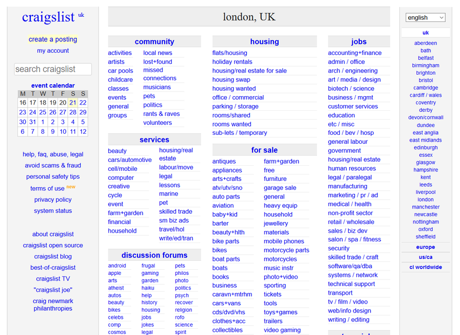Open craig newmark philanthropies

pyautogui.click(x=53, y=305)
